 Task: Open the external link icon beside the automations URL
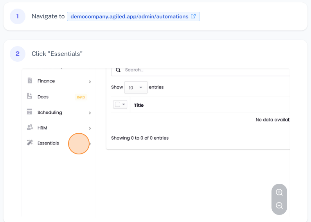tap(193, 16)
